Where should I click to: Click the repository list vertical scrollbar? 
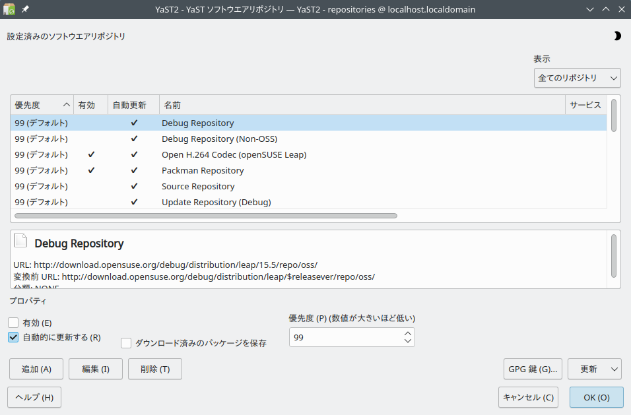coord(614,115)
